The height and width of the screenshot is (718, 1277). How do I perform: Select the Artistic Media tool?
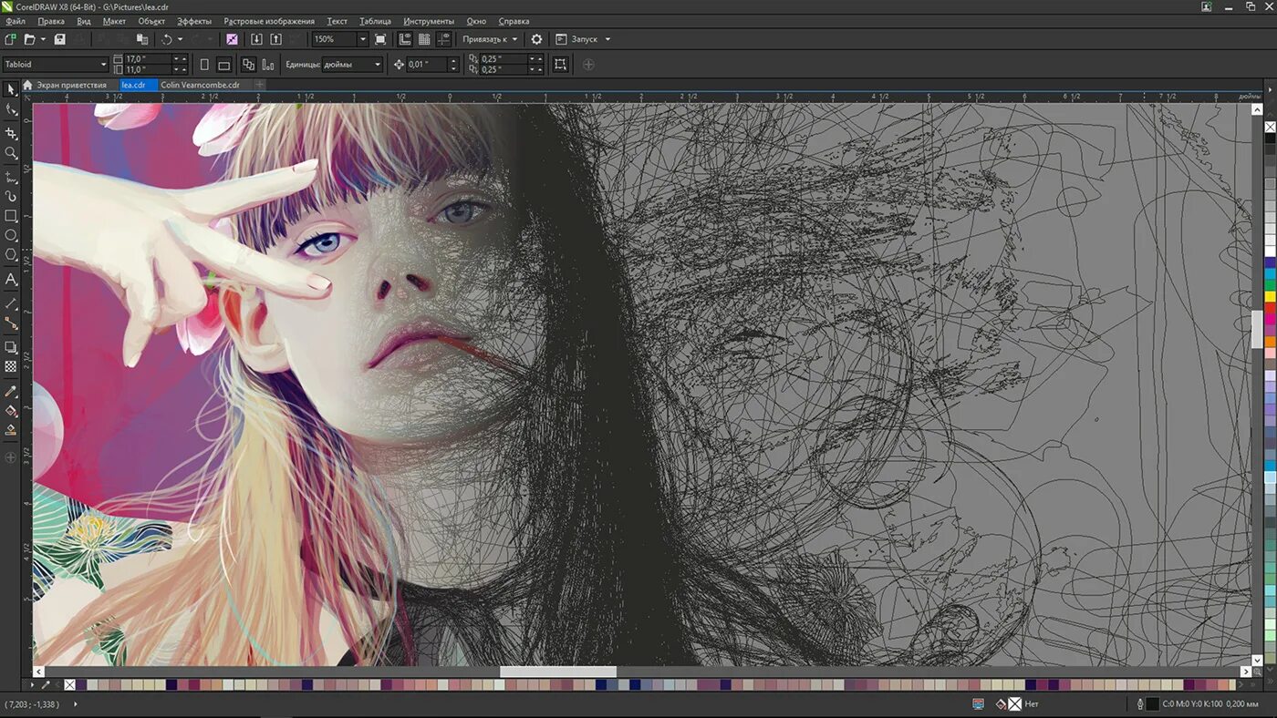coord(11,196)
